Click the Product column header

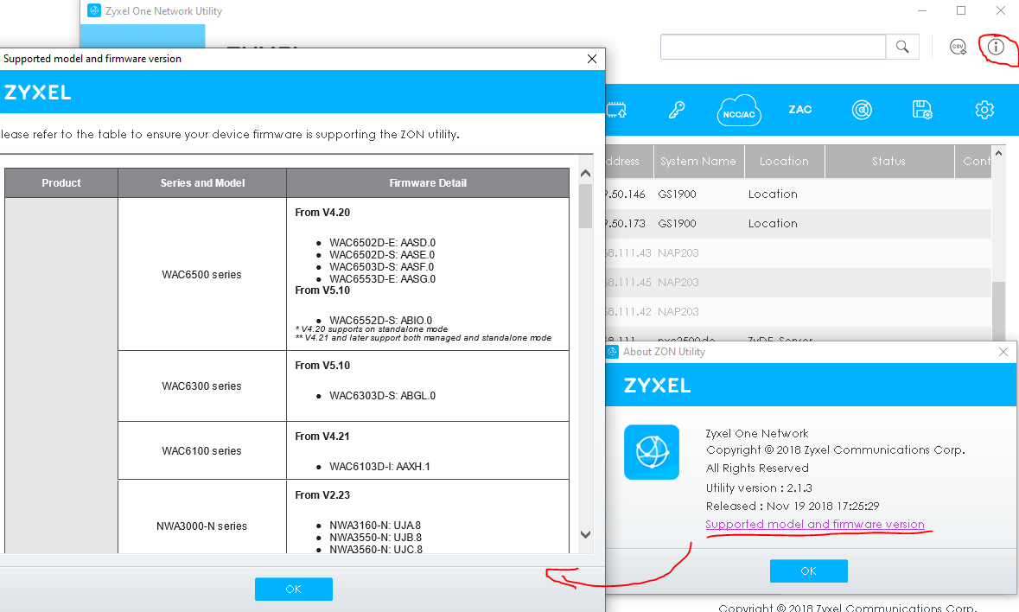click(x=61, y=183)
